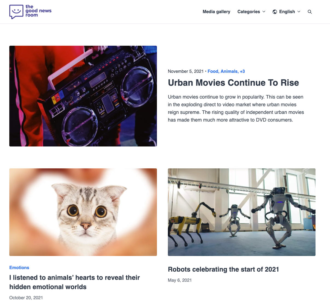Open search with the magnifier icon
The width and height of the screenshot is (330, 308).
pos(310,12)
